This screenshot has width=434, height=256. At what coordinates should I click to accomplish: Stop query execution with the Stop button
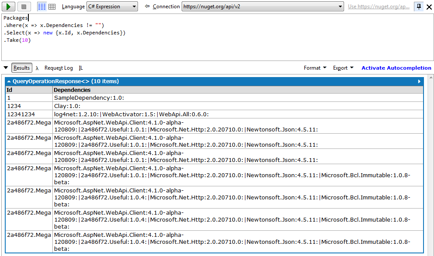coord(24,7)
